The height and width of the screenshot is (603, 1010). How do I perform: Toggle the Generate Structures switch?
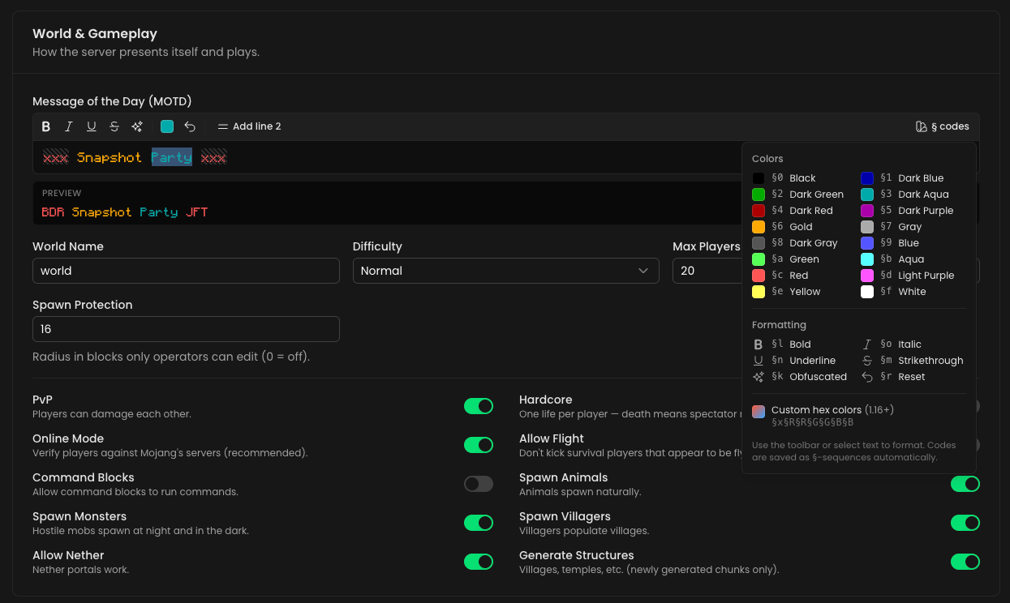point(965,562)
